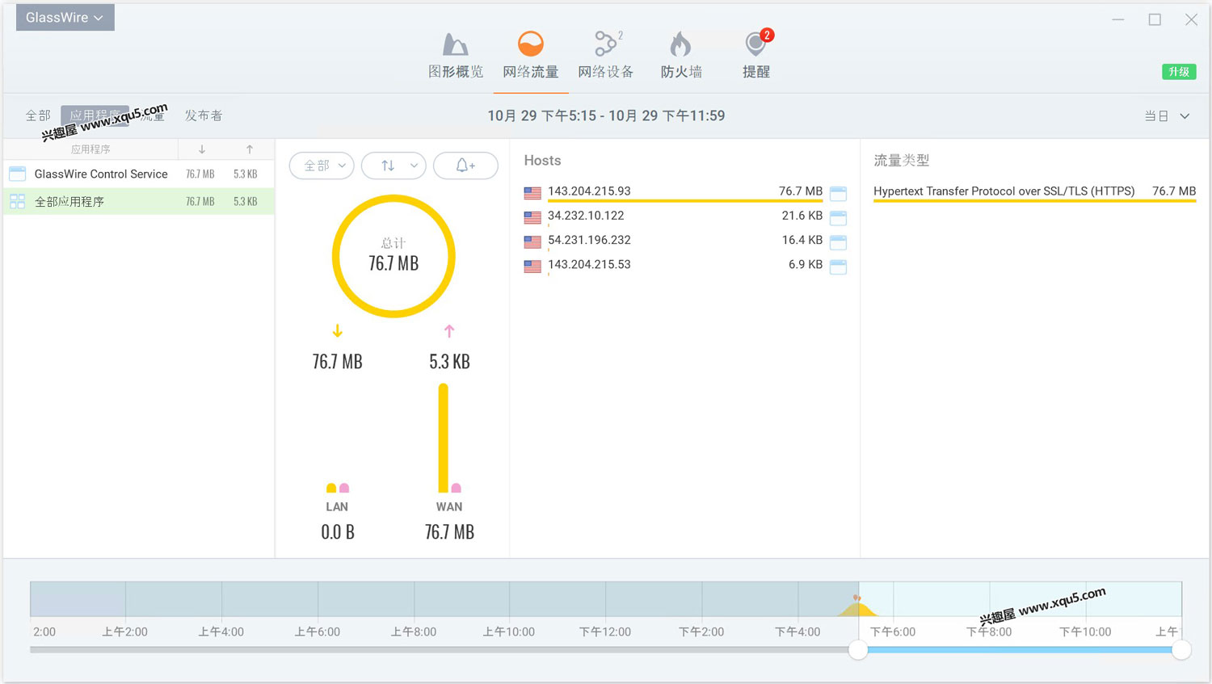Click the firewall flame icon
The height and width of the screenshot is (684, 1212).
pos(680,44)
